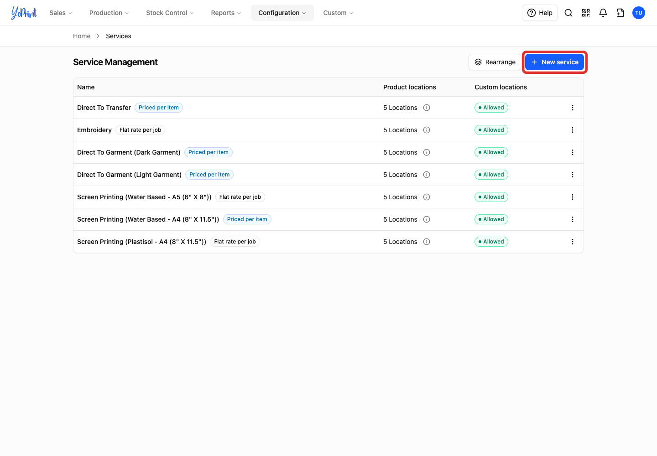Open three-dot menu for Direct To Garment (Dark Garment)
Screen dimensions: 657x456
pos(573,152)
